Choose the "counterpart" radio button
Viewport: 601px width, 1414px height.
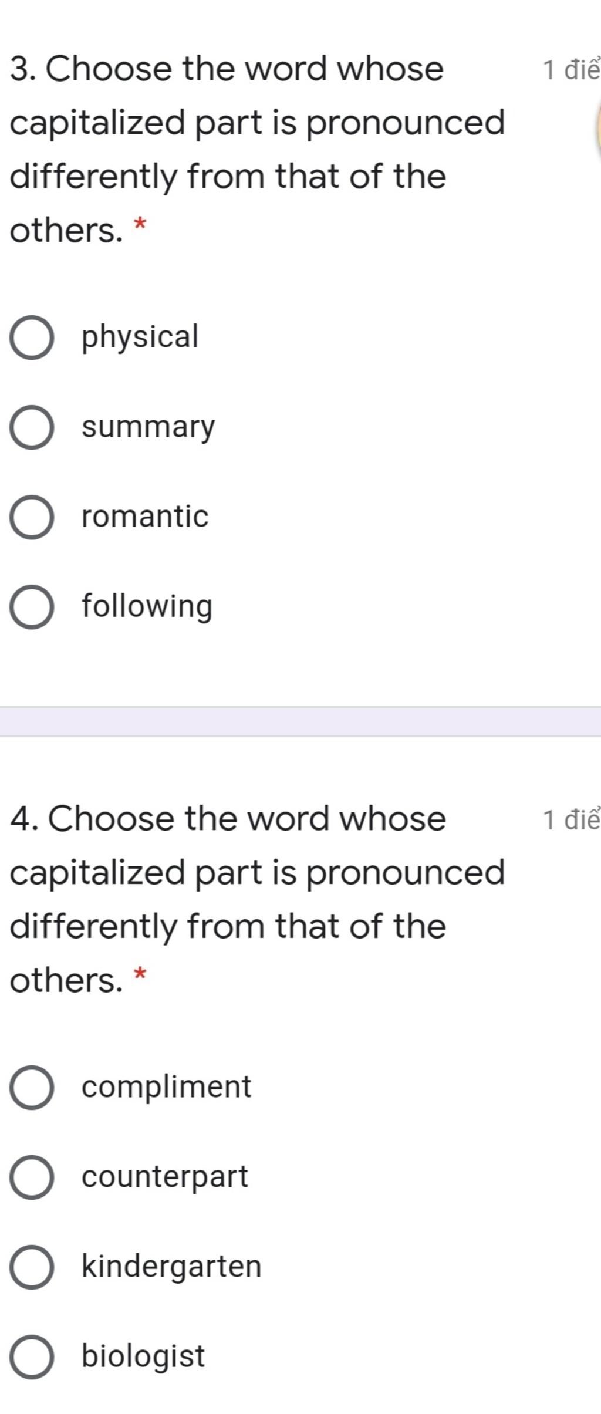pos(32,1177)
